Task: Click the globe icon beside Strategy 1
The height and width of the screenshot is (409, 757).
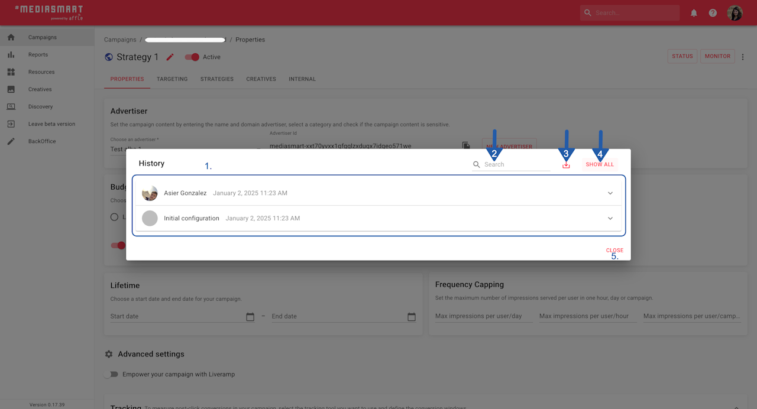Action: click(x=109, y=57)
